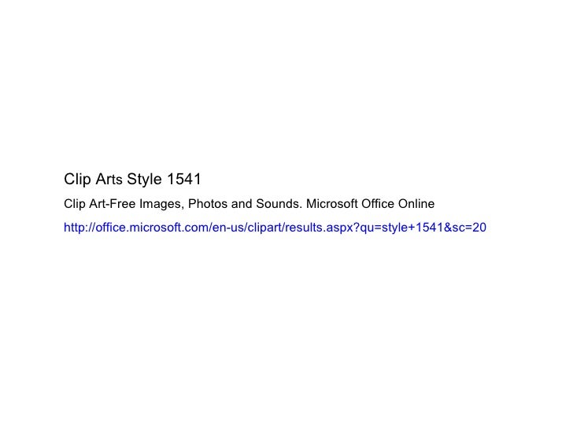Click the word 'Style' in the heading
This screenshot has width=573, height=430.
144,180
